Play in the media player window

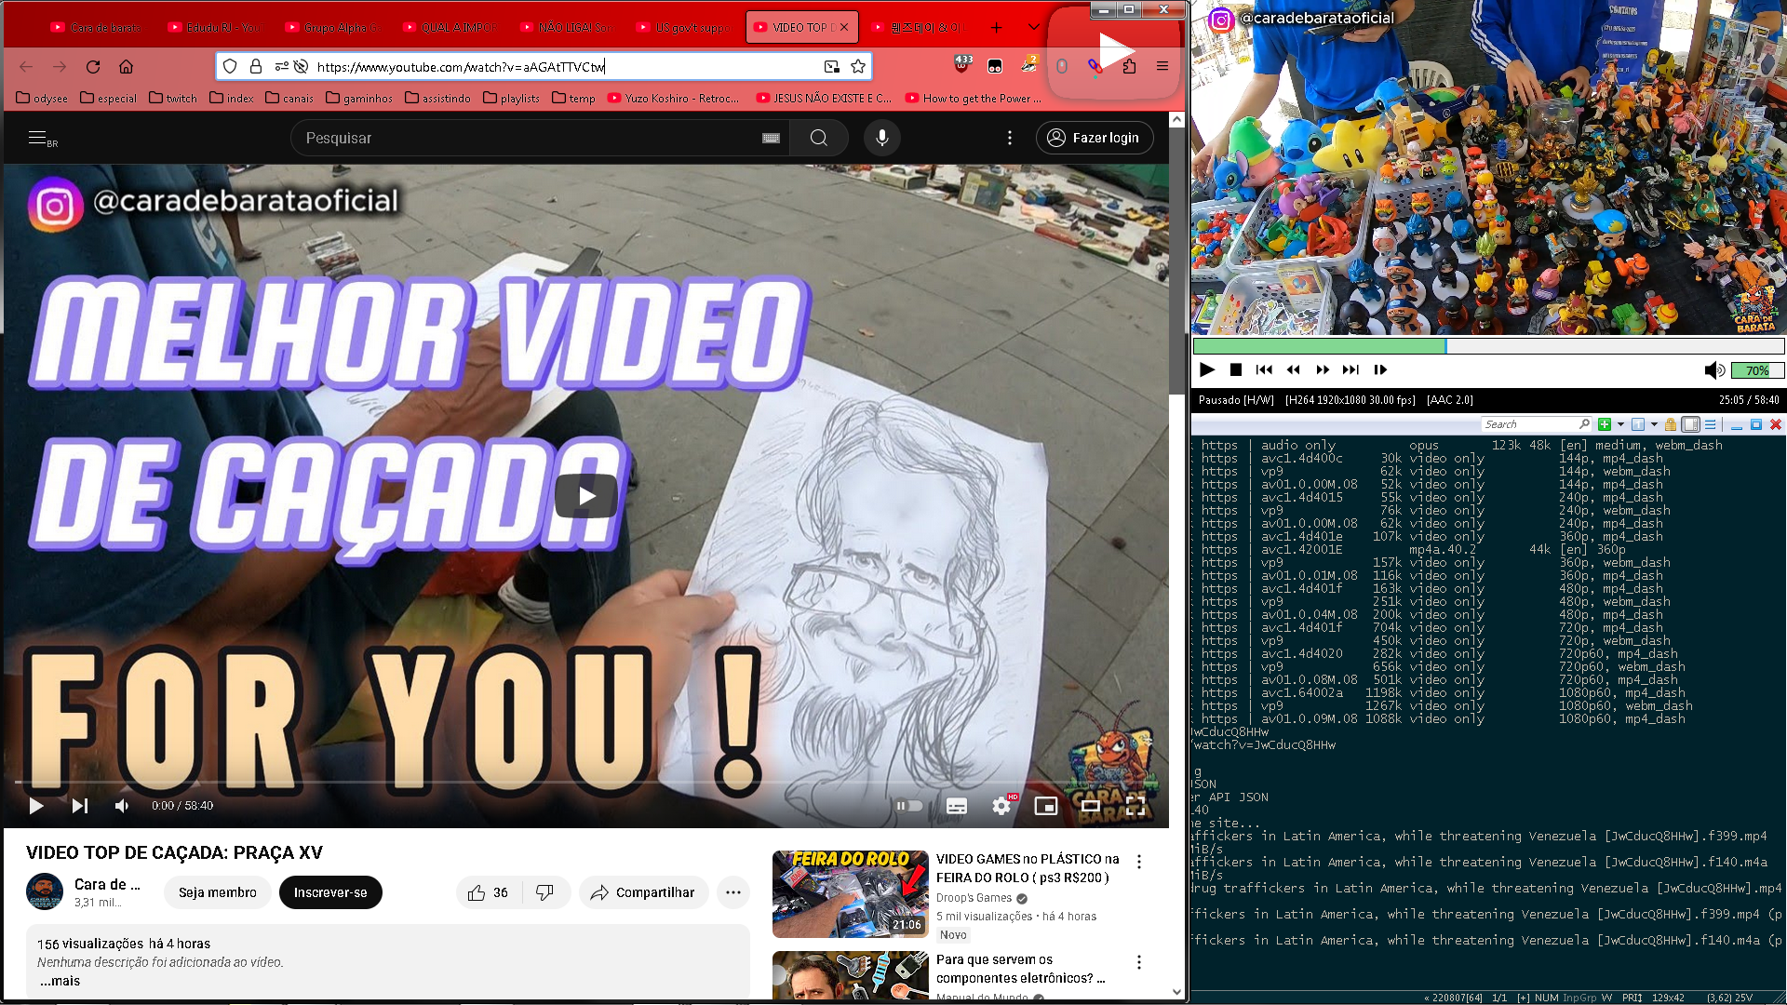tap(1207, 369)
